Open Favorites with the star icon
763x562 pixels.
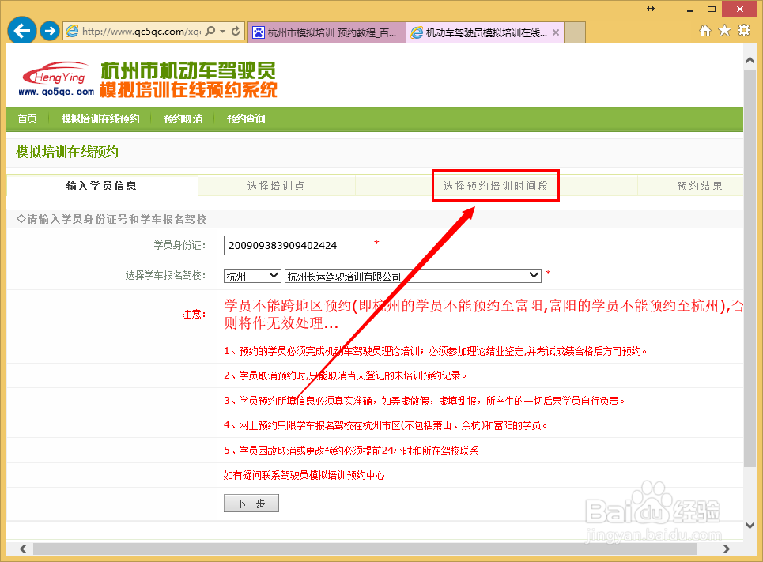pyautogui.click(x=724, y=31)
